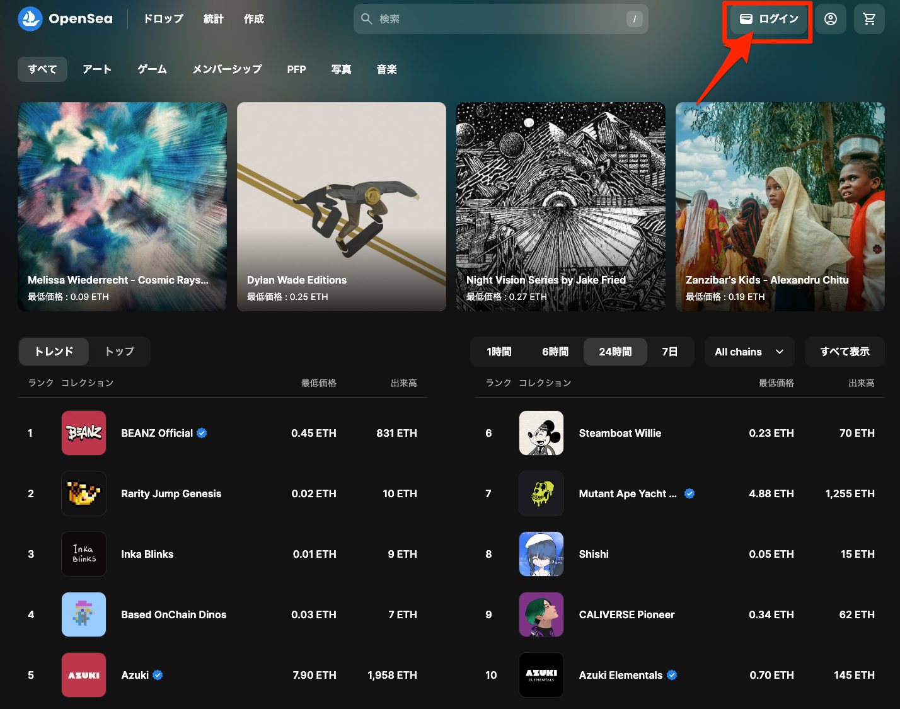
Task: Open CALIVERSE Pioneer collection avatar
Action: 541,614
